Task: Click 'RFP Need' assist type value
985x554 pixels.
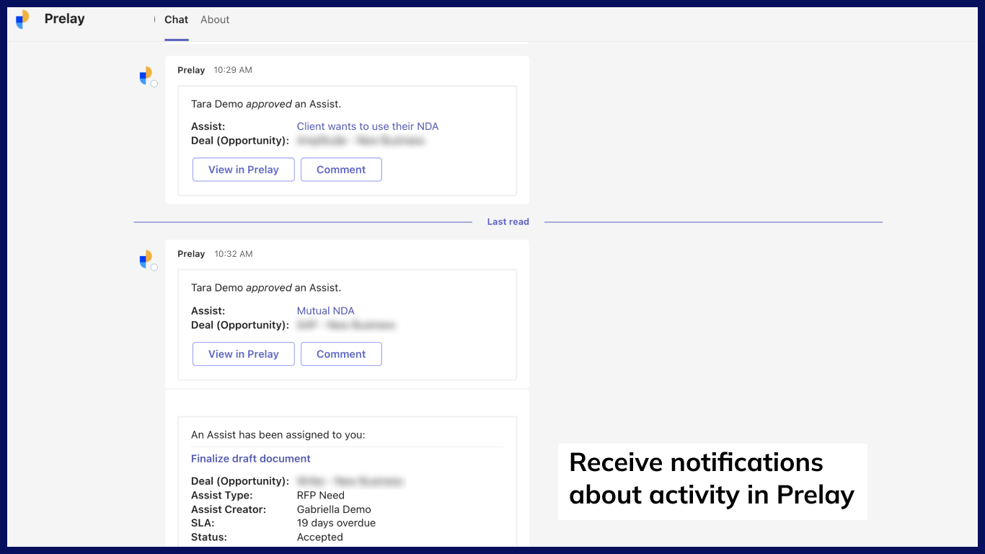Action: pos(320,496)
